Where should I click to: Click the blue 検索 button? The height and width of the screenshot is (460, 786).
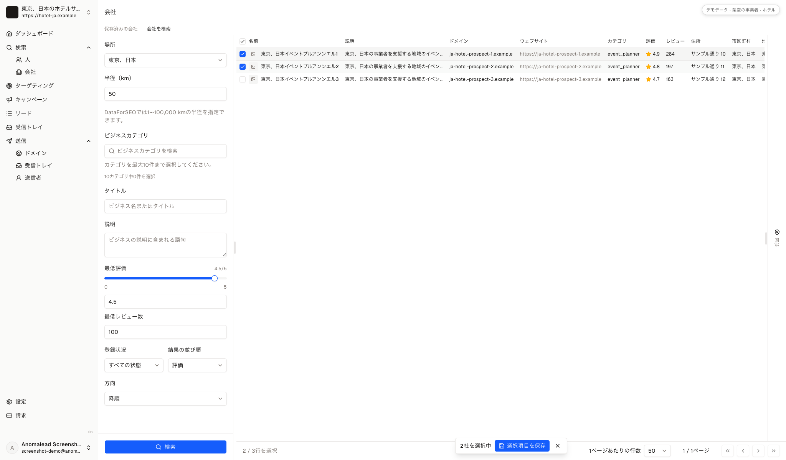point(165,447)
